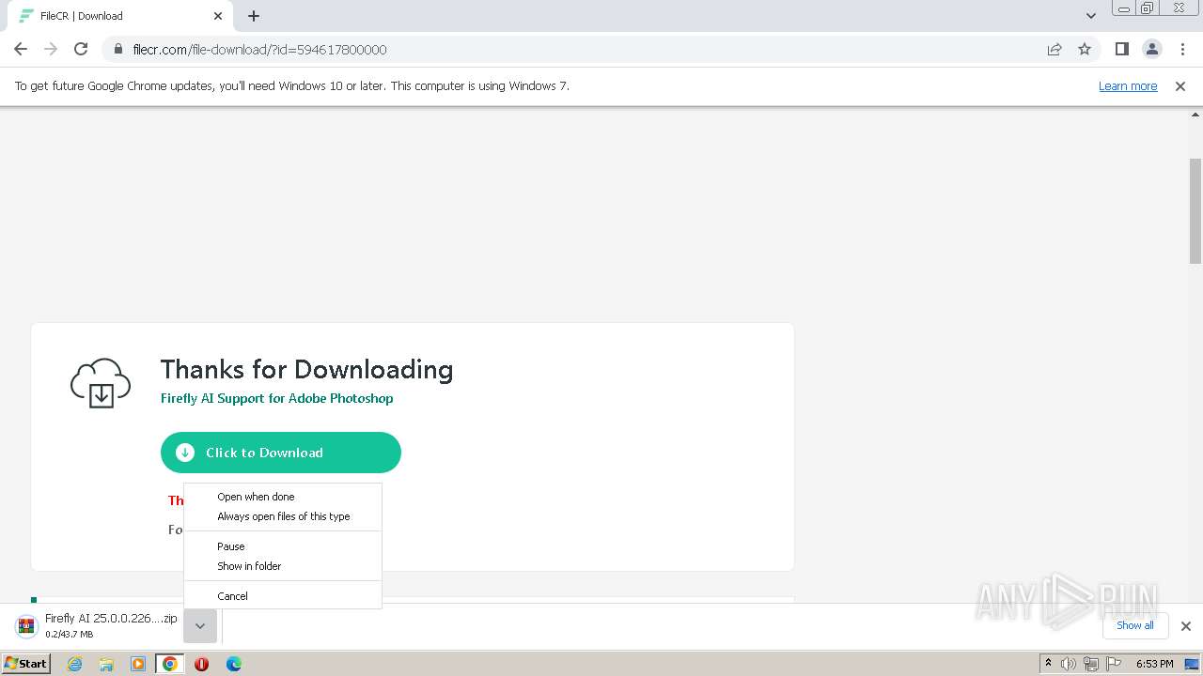Close the FileCR Download tab

218,16
